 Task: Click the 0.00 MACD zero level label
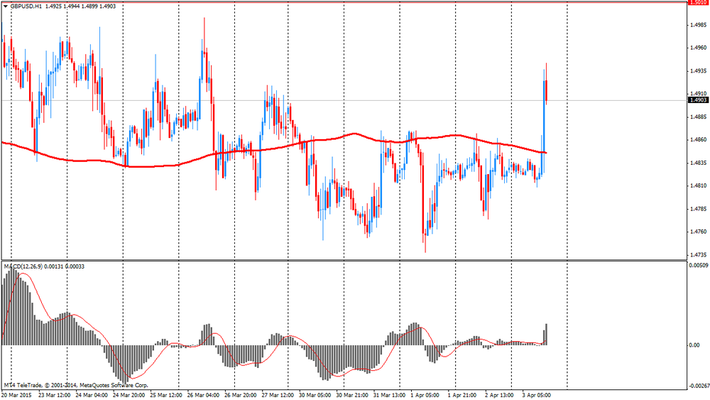click(x=694, y=345)
